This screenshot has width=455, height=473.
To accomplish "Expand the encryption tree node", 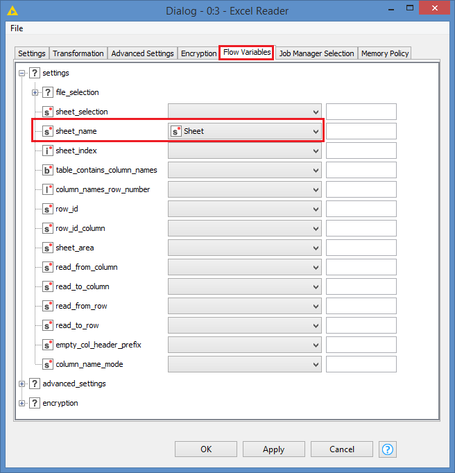I will 22,403.
